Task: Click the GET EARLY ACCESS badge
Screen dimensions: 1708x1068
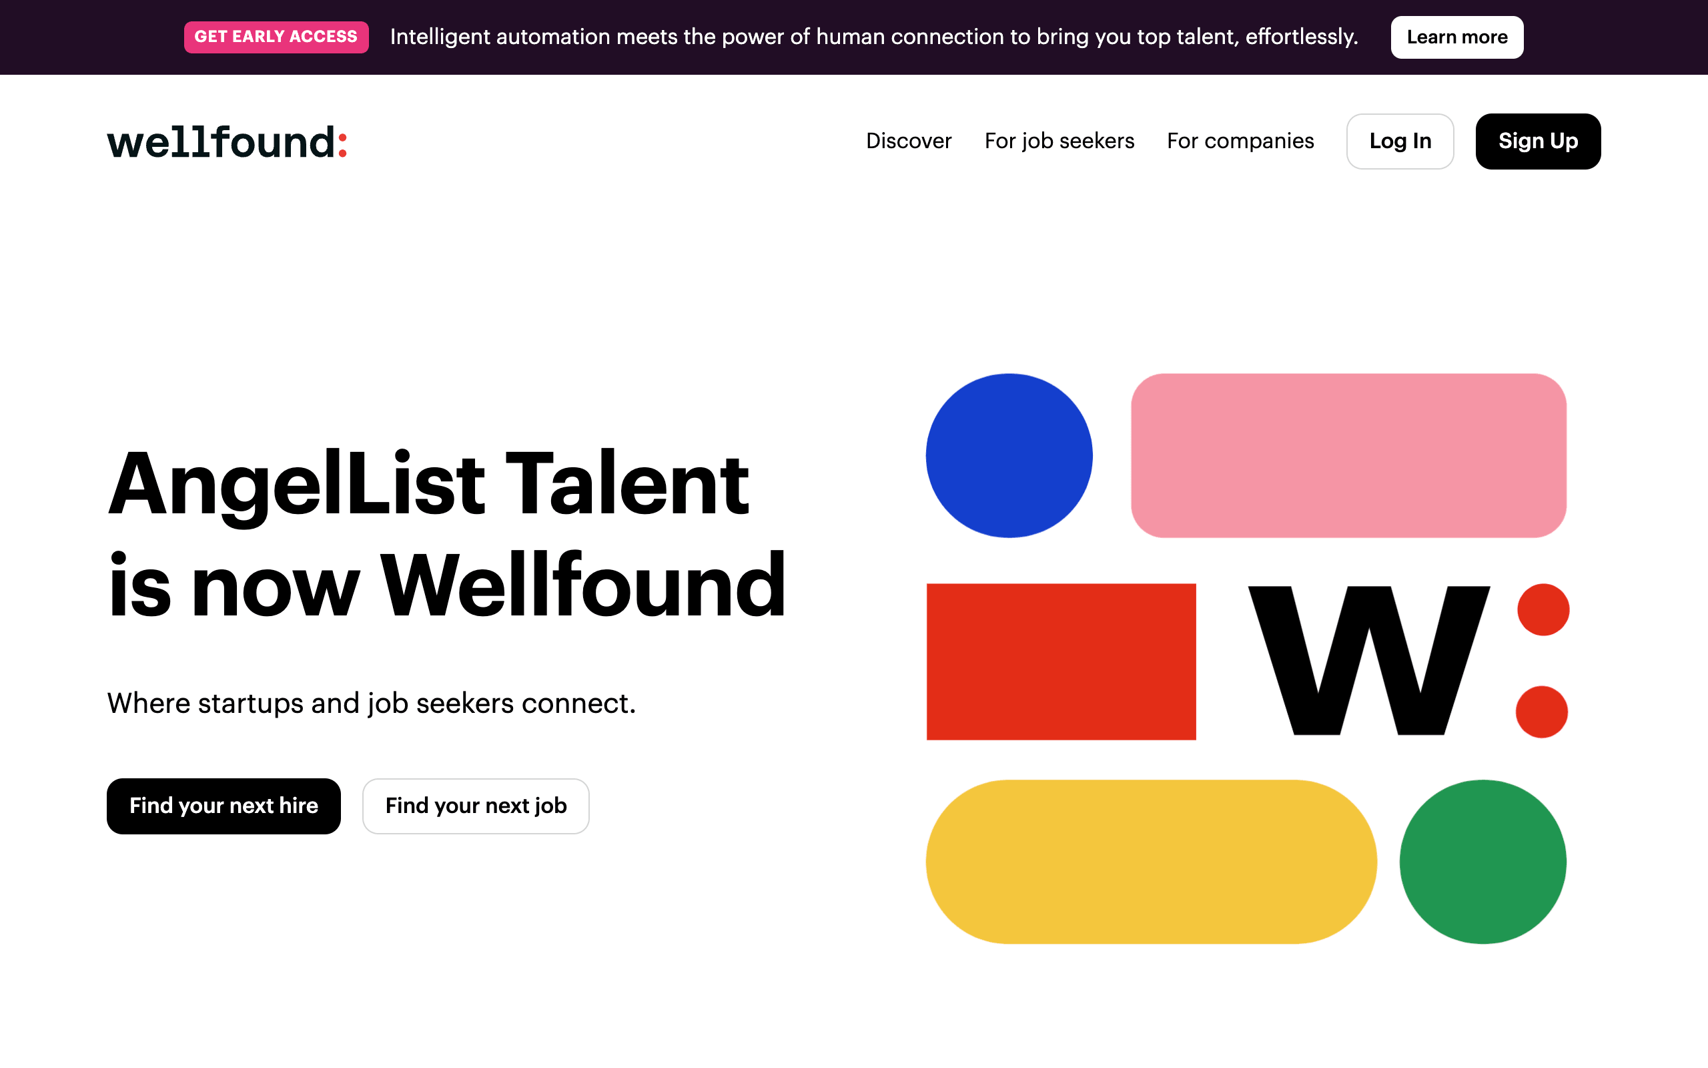Action: click(276, 37)
